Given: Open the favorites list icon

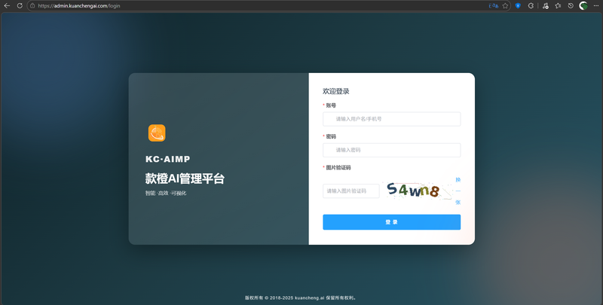Looking at the screenshot, I should click(x=558, y=6).
